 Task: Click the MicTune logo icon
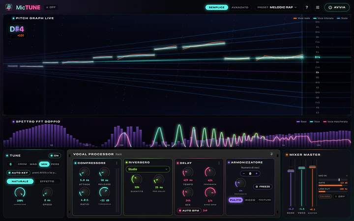tap(9, 7)
